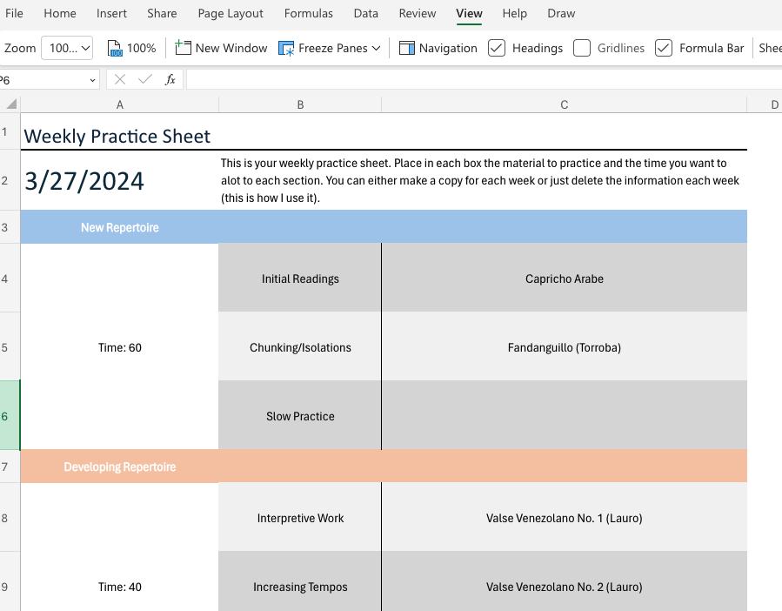The image size is (782, 611).
Task: Select column B header
Action: (x=300, y=104)
